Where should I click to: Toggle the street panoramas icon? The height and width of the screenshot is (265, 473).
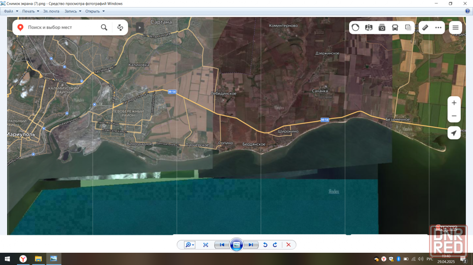click(368, 27)
